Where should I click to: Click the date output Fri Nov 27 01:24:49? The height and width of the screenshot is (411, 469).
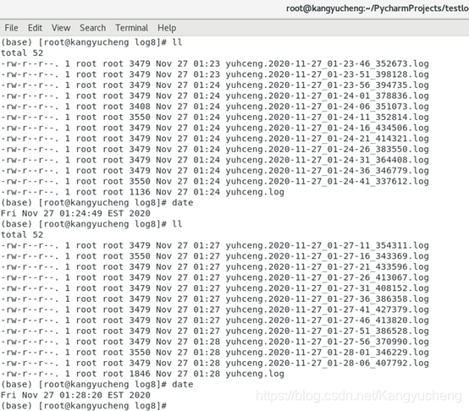75,213
